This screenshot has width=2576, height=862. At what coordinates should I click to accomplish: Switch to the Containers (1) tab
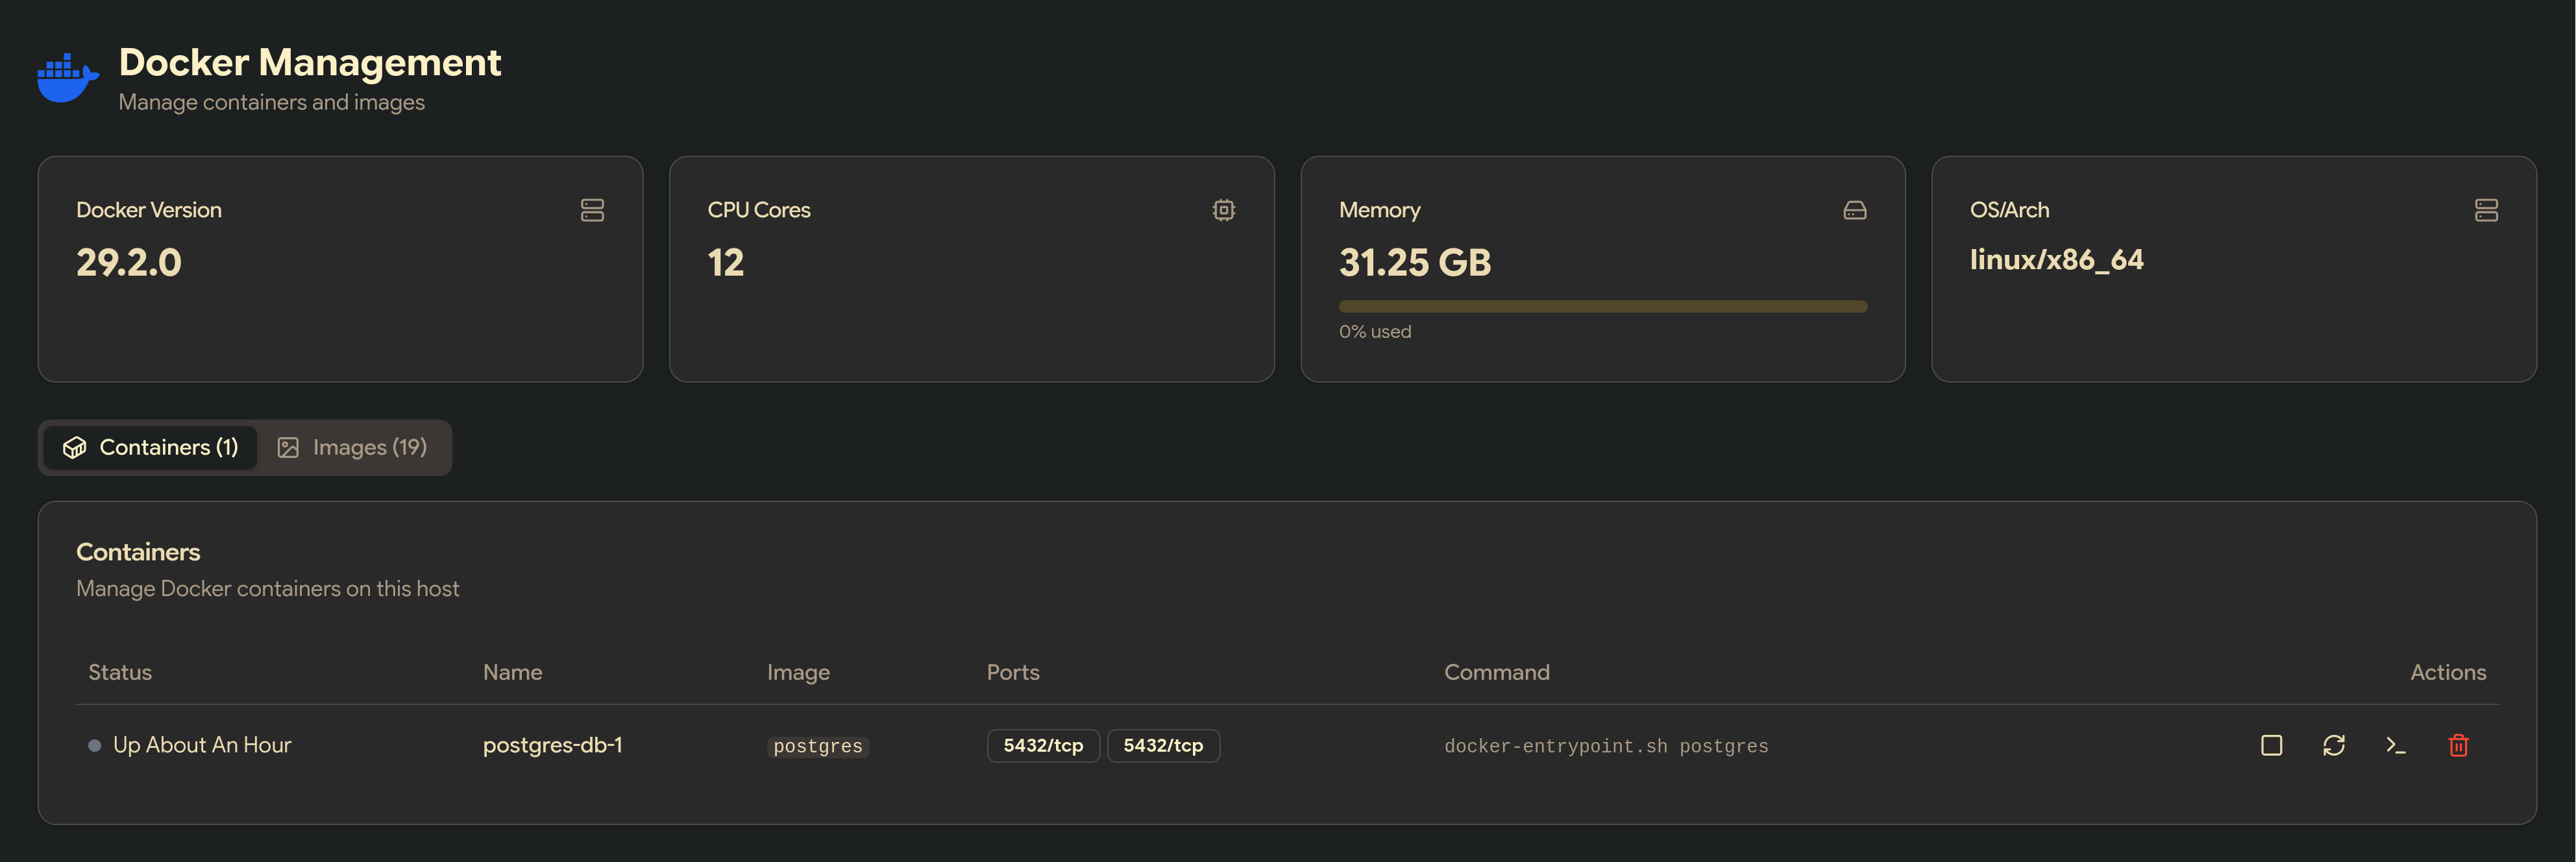point(150,448)
